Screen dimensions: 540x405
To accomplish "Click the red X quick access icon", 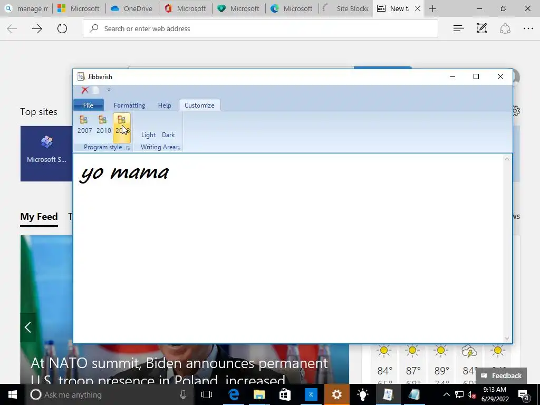I will coord(85,90).
